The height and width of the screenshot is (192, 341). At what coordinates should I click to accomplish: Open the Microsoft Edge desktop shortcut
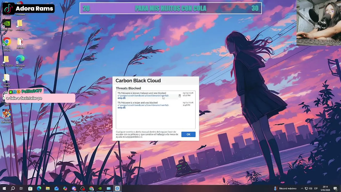point(20,62)
